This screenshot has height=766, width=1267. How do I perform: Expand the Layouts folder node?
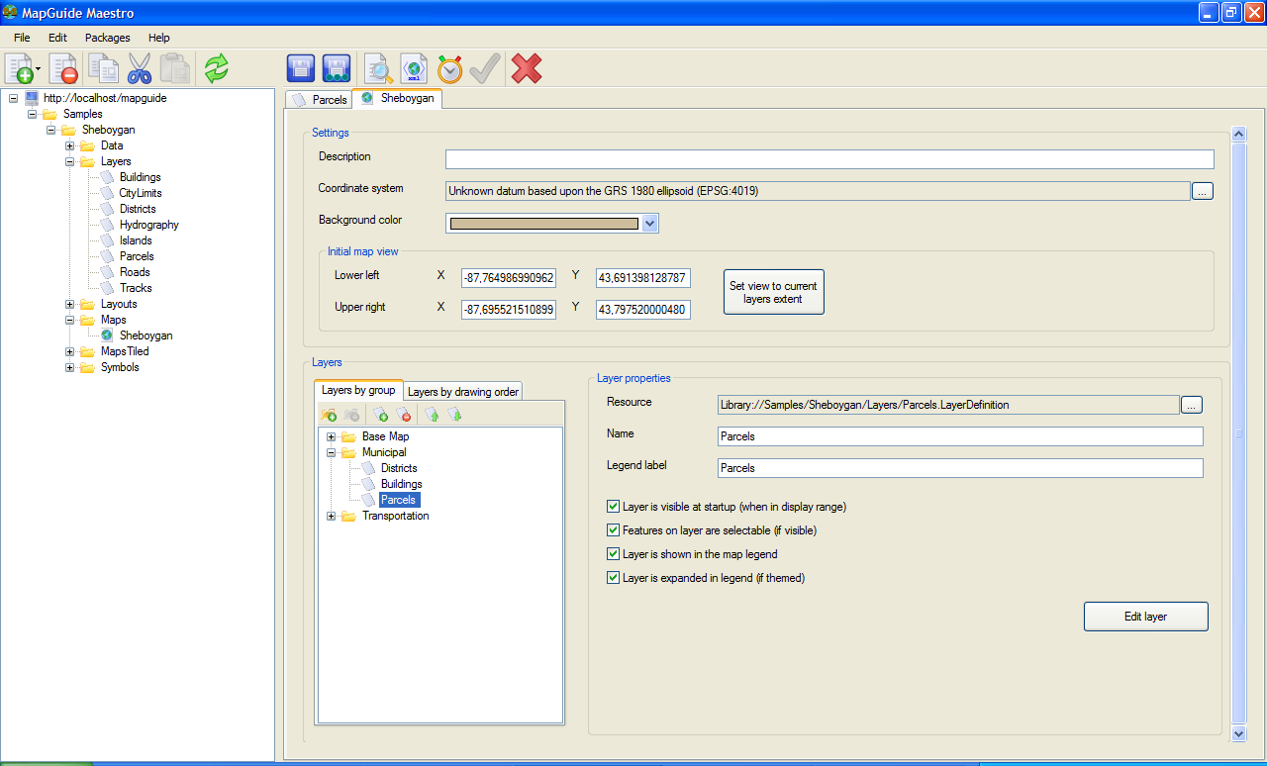click(69, 304)
